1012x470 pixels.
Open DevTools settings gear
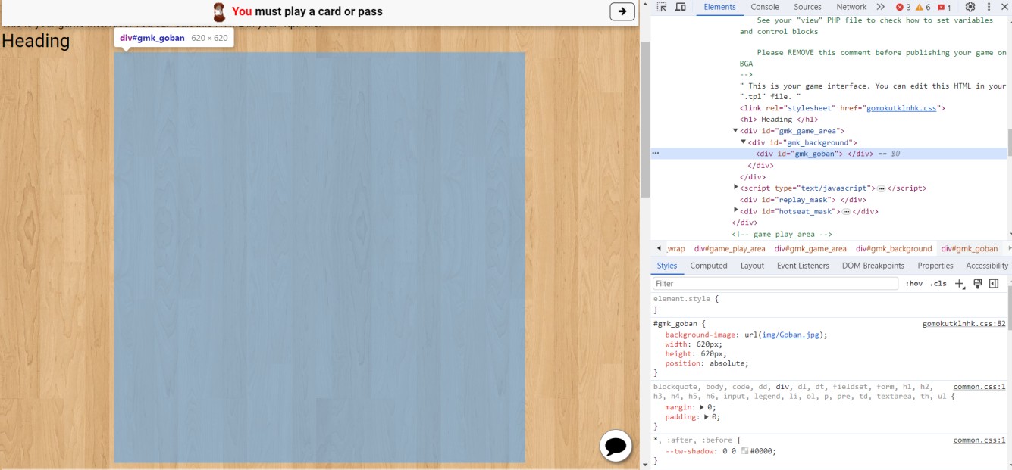coord(970,7)
